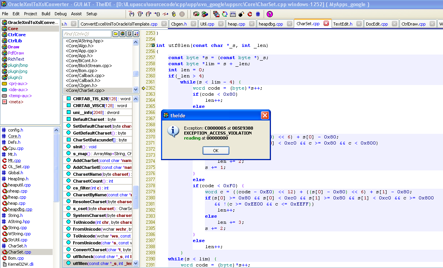Click the yellow arrow debug toolbar icon
Screen dimensions: 443x268
pyautogui.click(x=174, y=14)
